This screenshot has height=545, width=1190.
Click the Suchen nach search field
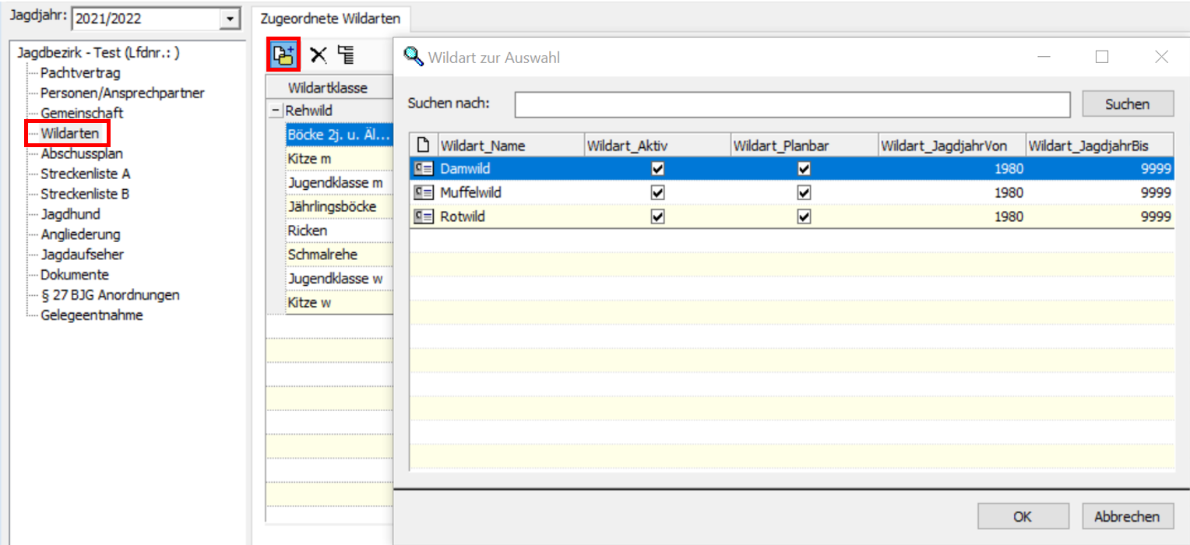click(x=792, y=104)
